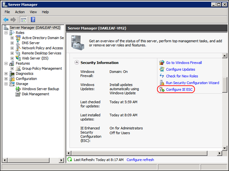Viewport: 229px width, 171px height.
Task: Click the Configure refresh link
Action: [140, 160]
